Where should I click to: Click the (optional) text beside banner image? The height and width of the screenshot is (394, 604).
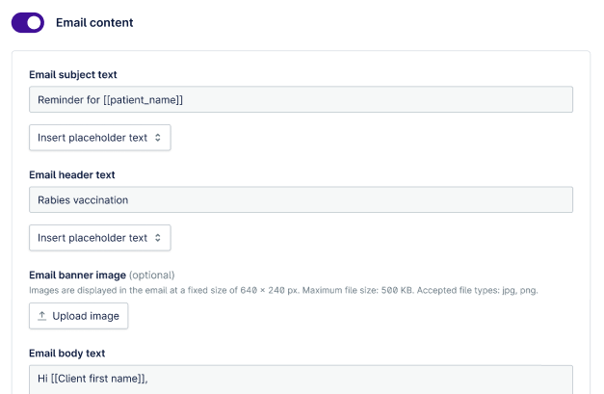point(152,275)
